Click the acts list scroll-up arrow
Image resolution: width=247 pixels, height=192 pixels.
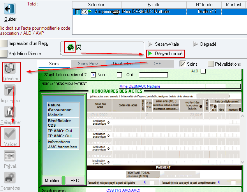point(243,116)
